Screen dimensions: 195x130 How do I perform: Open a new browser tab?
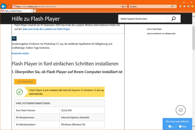point(35,11)
